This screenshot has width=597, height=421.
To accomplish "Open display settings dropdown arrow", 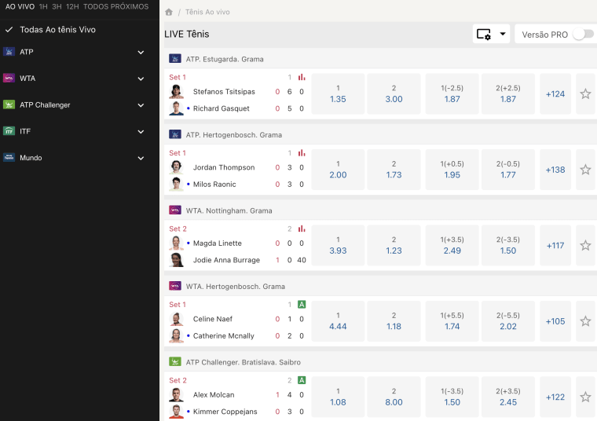I will [x=503, y=34].
